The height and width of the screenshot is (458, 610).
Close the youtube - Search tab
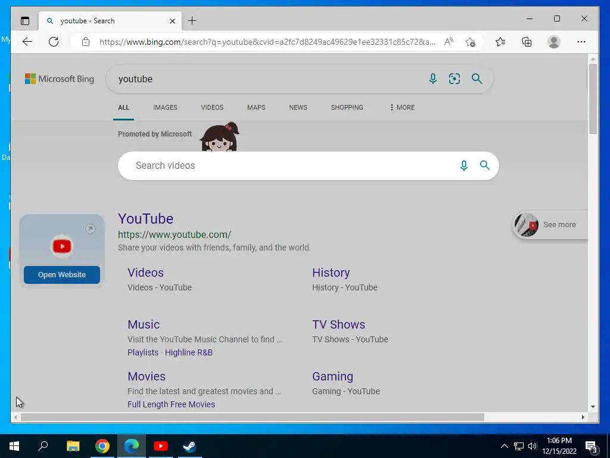[x=172, y=21]
